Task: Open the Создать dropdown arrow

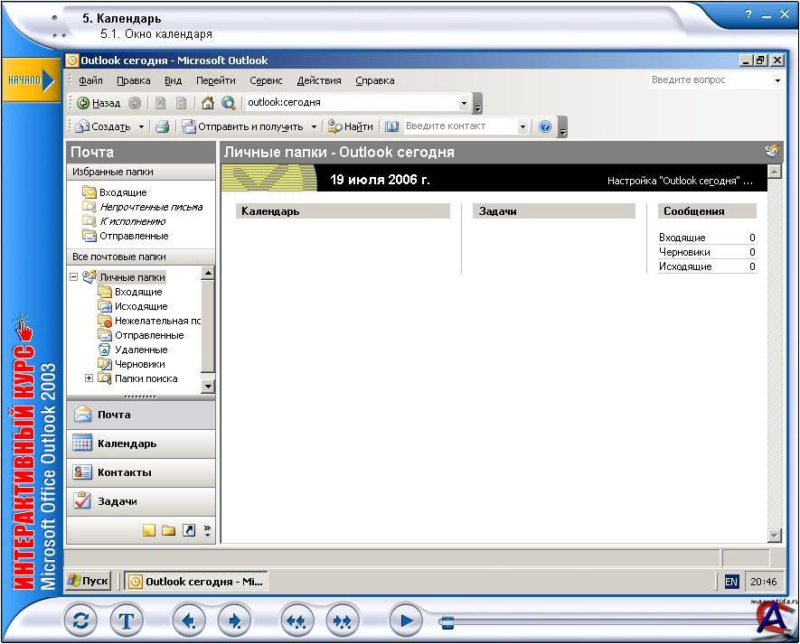Action: pos(141,127)
